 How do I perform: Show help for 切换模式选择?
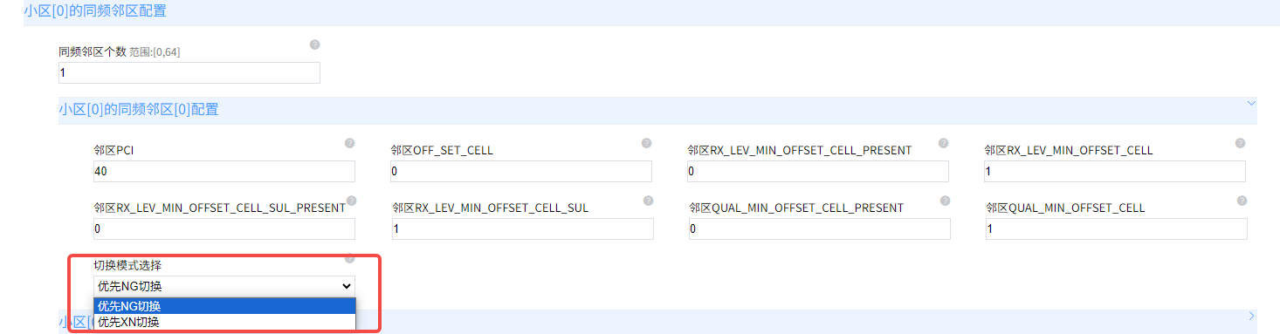tap(349, 258)
